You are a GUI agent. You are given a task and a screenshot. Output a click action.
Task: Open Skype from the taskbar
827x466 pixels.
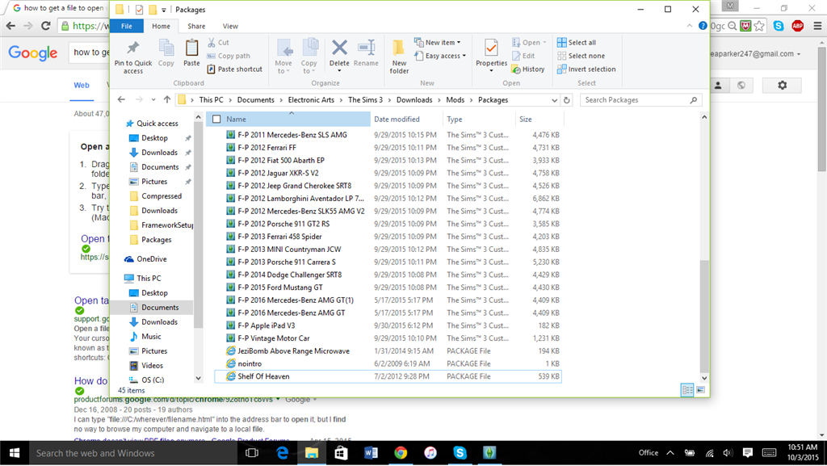pos(460,453)
